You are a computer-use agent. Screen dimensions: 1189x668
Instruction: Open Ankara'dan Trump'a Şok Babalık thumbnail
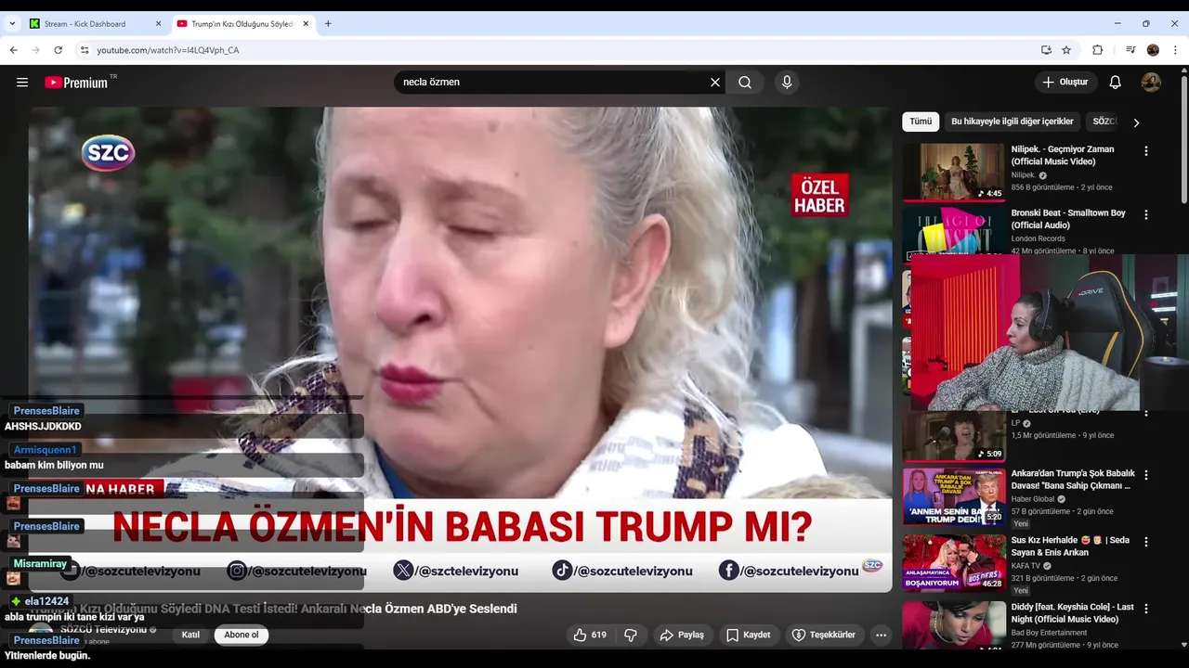(x=954, y=496)
